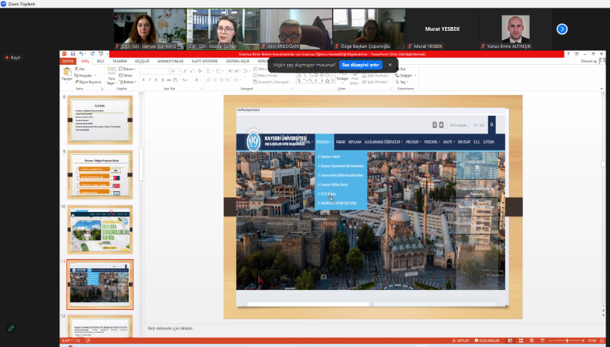Image resolution: width=610 pixels, height=347 pixels.
Task: Switch to the GEÇİŞLER ribbon tab
Action: (142, 61)
